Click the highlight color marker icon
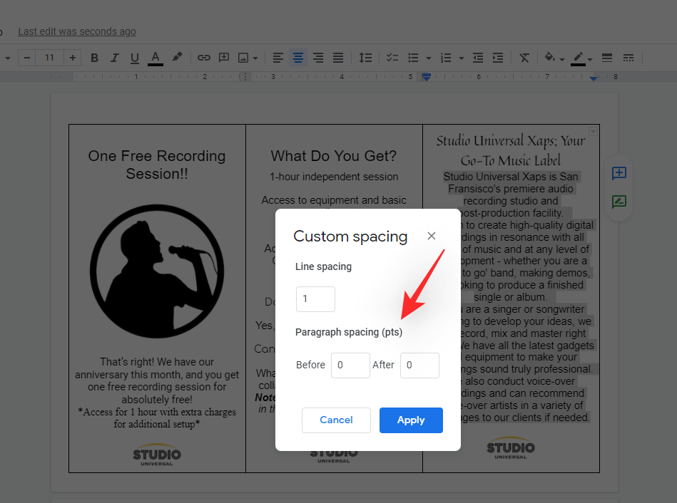 [x=177, y=58]
